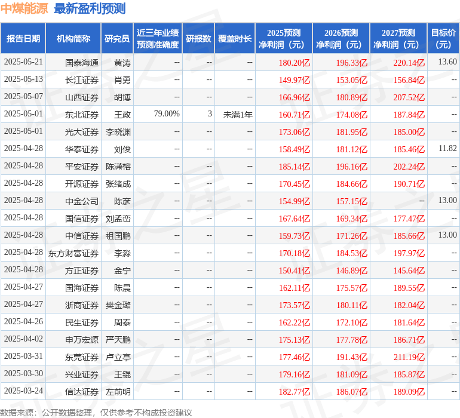
Task: Select the 2027预测净利润 column header
Action: coord(398,39)
